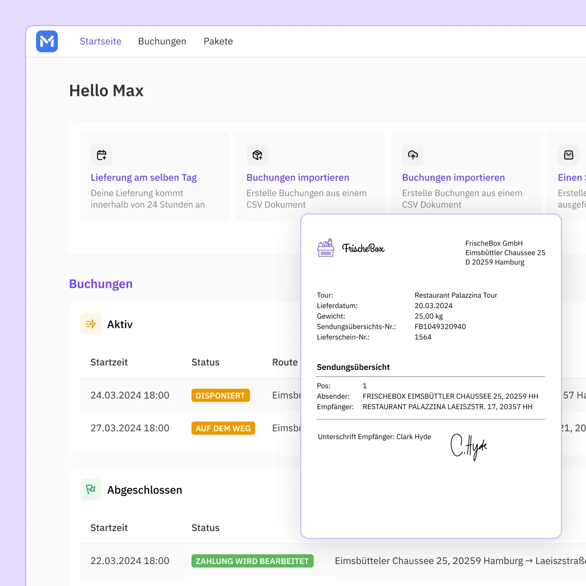The image size is (586, 586).
Task: Select the AUF DEM WEG status badge
Action: coord(223,428)
